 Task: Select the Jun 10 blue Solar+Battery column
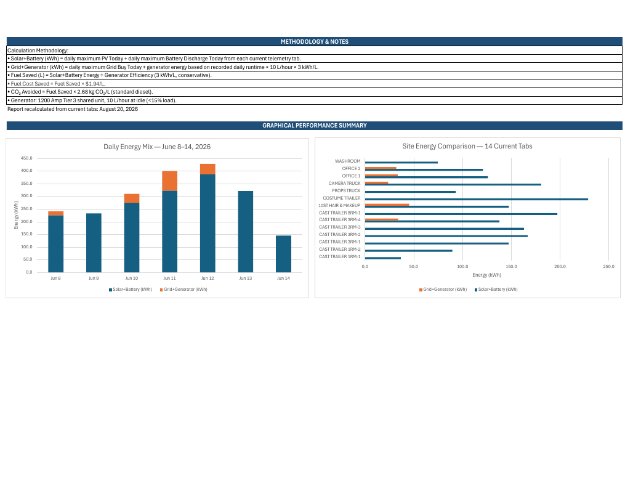coord(132,238)
